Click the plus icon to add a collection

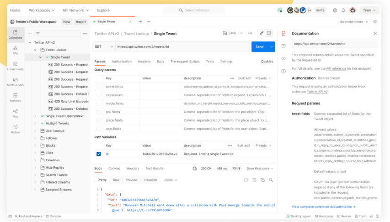point(30,33)
